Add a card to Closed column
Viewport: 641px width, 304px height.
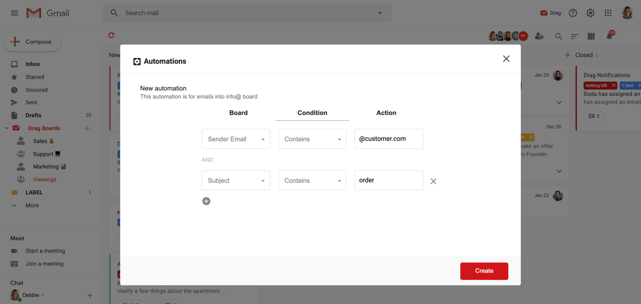[568, 55]
